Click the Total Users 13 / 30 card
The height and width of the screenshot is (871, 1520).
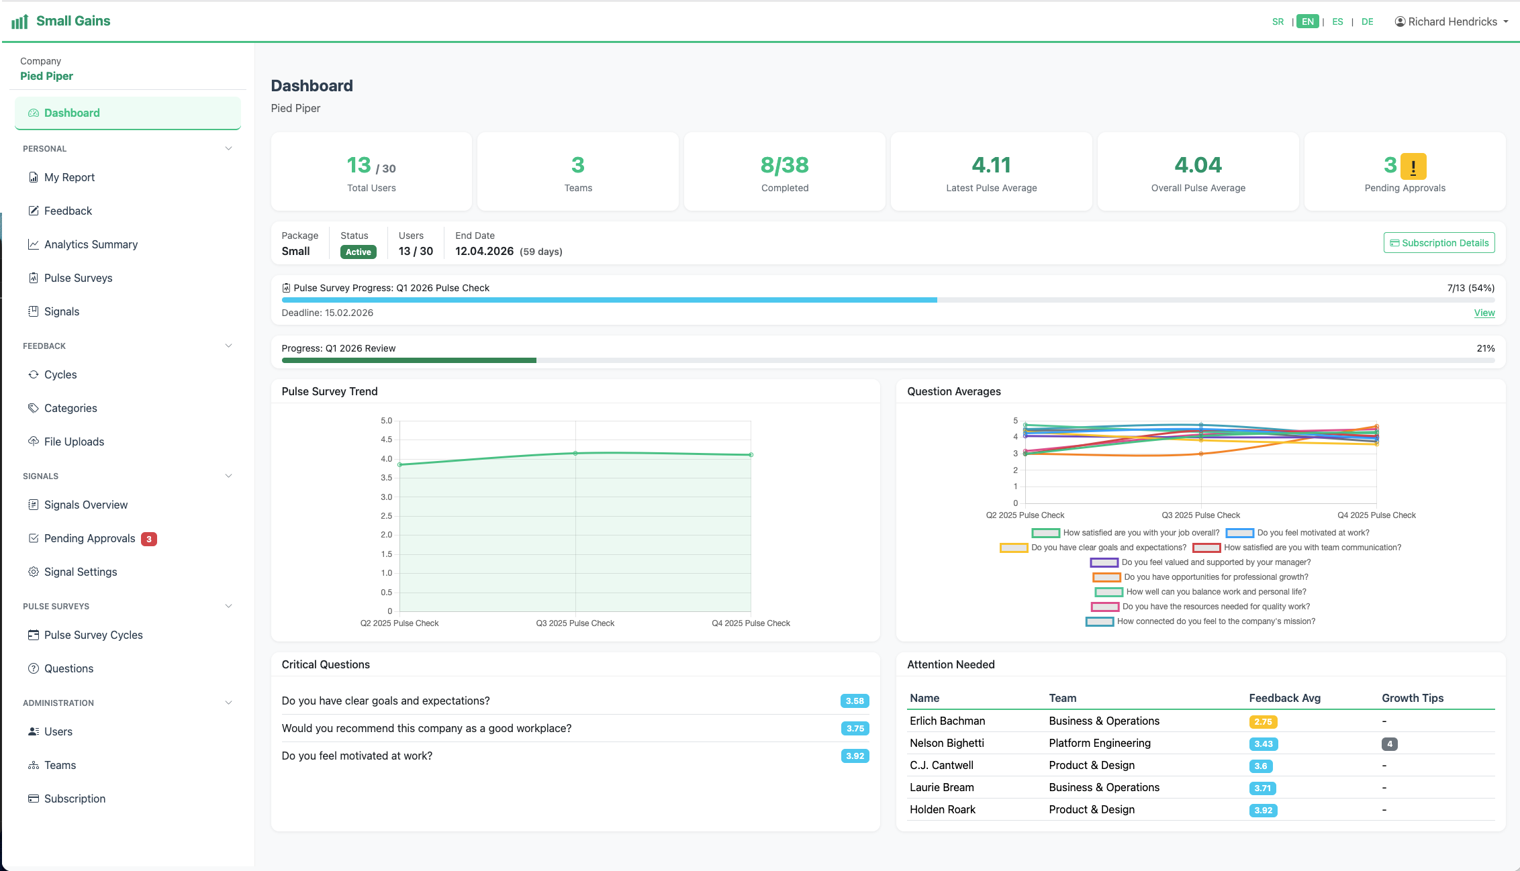pos(371,172)
